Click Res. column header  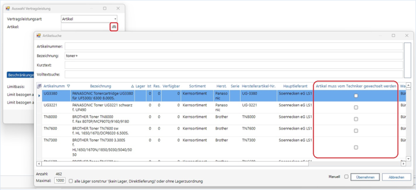pos(157,86)
